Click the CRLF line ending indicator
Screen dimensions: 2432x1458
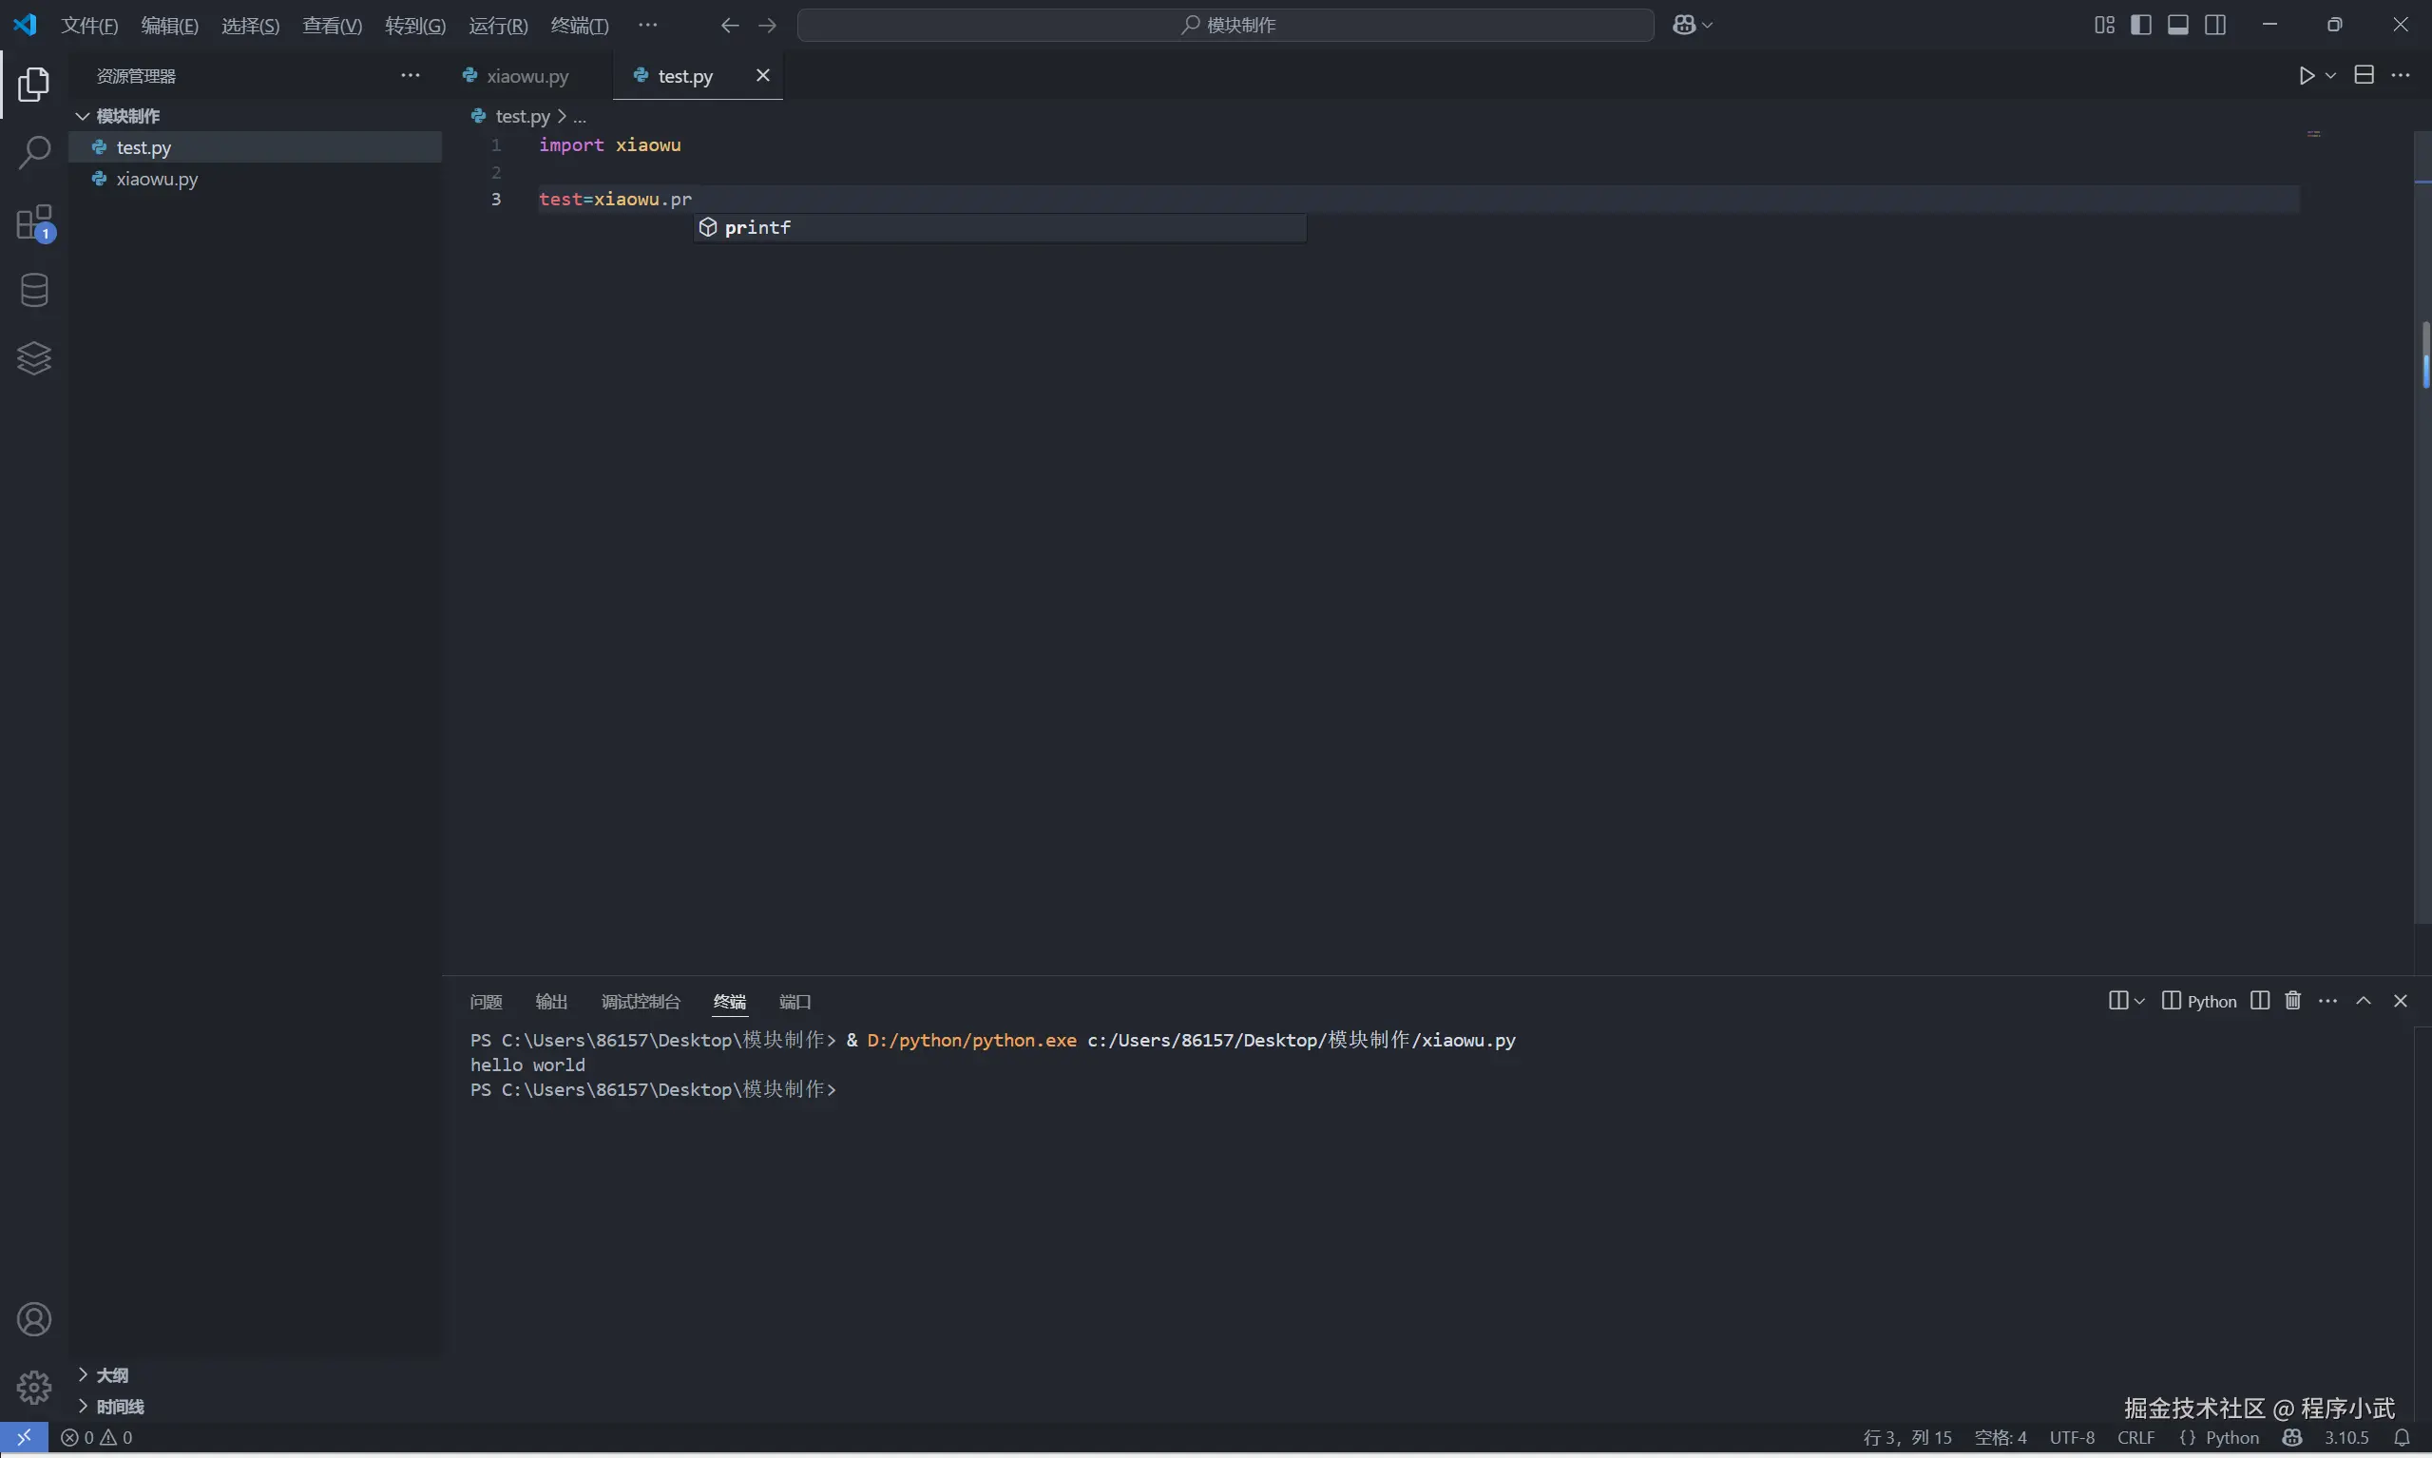point(2135,1437)
